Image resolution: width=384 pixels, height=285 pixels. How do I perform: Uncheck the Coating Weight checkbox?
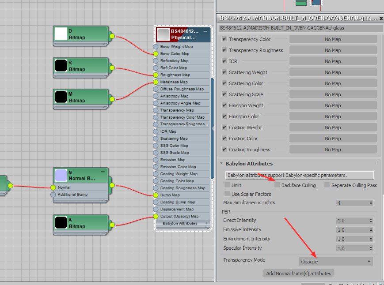click(x=224, y=127)
